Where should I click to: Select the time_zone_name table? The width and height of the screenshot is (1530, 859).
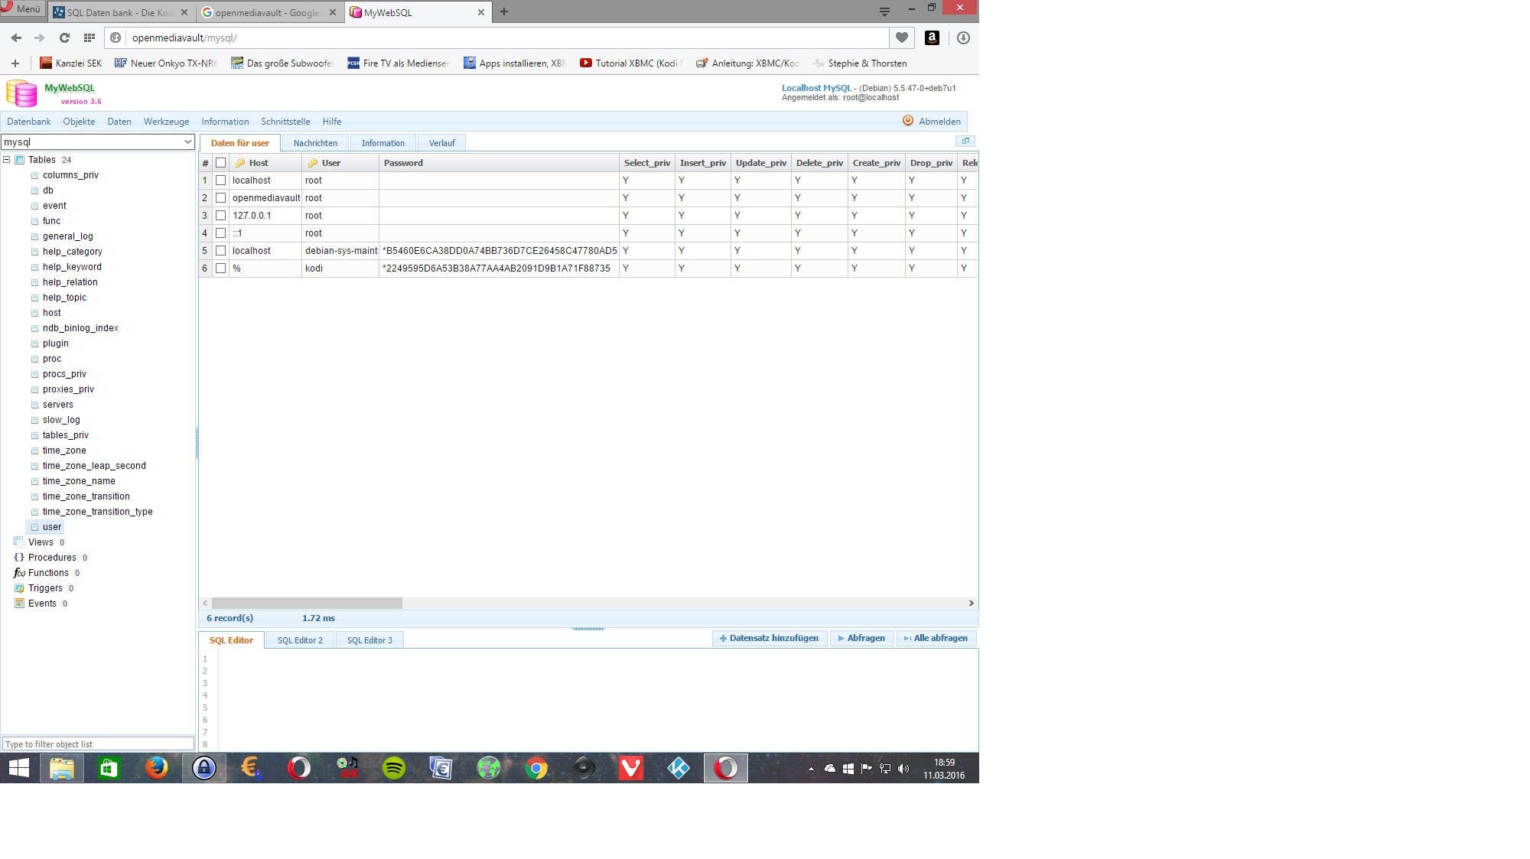click(x=79, y=481)
